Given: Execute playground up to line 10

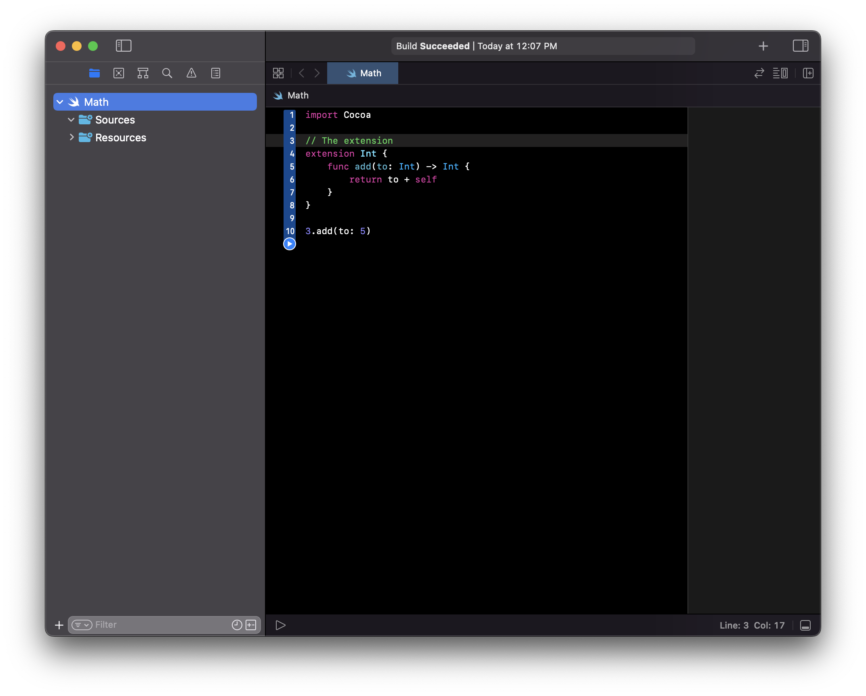Looking at the screenshot, I should pos(290,244).
